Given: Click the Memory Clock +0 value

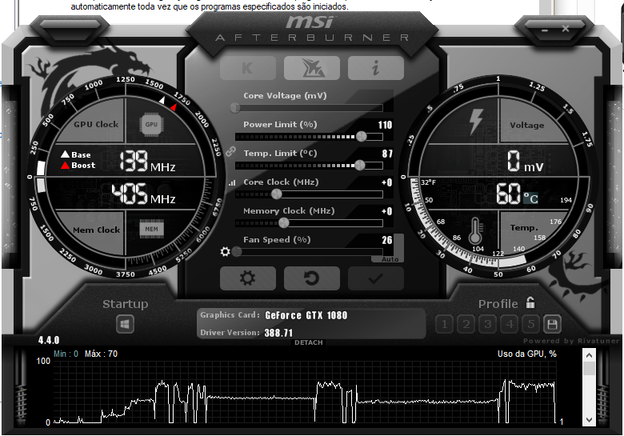Looking at the screenshot, I should coord(387,211).
